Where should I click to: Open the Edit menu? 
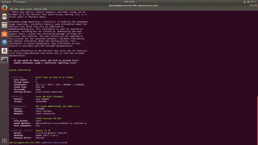coord(16,9)
